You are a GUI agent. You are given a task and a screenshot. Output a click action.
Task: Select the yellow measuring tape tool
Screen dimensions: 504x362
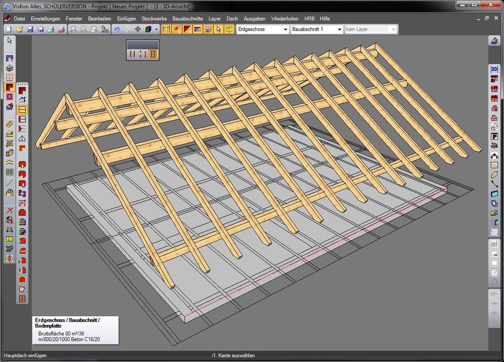(x=10, y=239)
